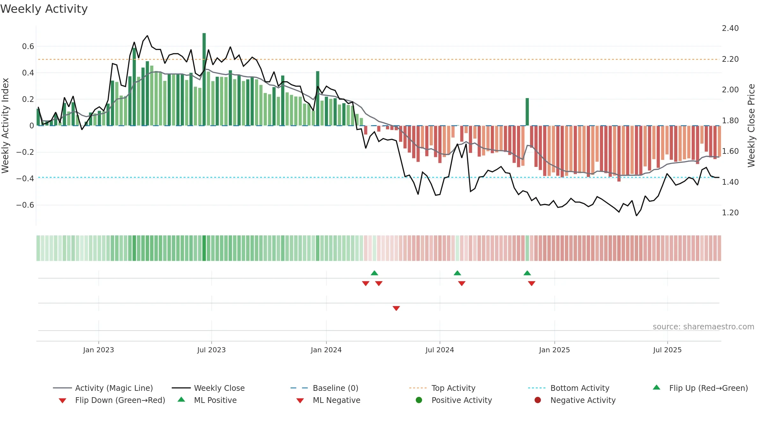Click the first green flip-up triangle after Jan 2024
This screenshot has width=765, height=430.
[375, 273]
